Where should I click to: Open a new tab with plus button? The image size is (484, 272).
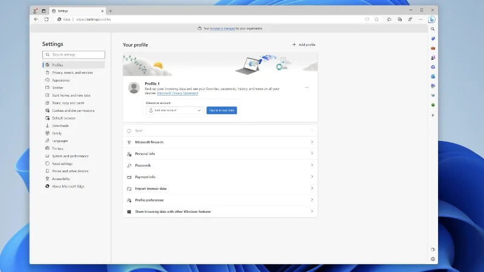point(110,11)
